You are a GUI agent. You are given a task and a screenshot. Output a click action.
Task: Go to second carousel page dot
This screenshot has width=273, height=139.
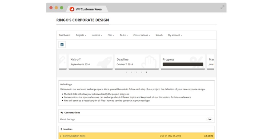point(131,72)
